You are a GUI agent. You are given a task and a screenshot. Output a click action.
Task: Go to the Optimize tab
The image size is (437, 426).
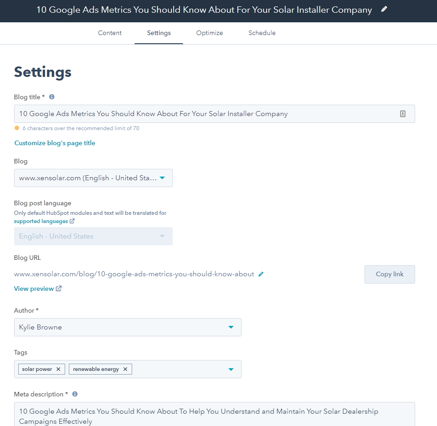click(210, 33)
